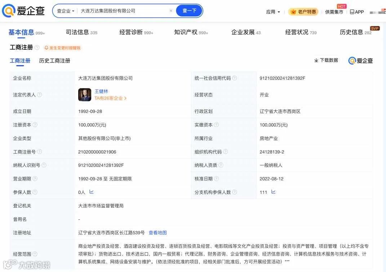386x272 pixels.
Task: Select 辽宁省大连市西岗区 administrative region value
Action: [280, 111]
